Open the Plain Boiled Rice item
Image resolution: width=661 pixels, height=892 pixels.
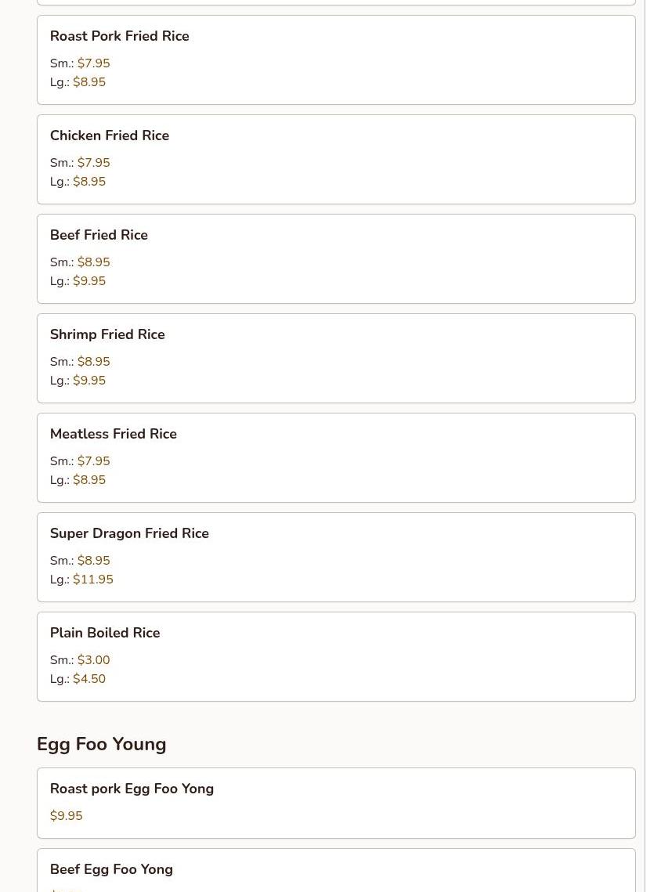[105, 633]
